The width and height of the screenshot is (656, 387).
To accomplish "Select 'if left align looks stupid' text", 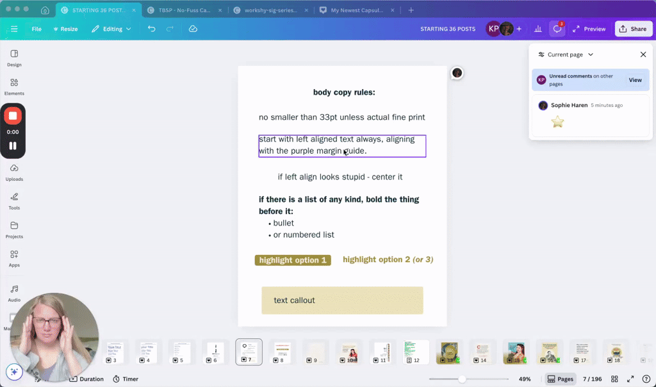I will tap(340, 177).
